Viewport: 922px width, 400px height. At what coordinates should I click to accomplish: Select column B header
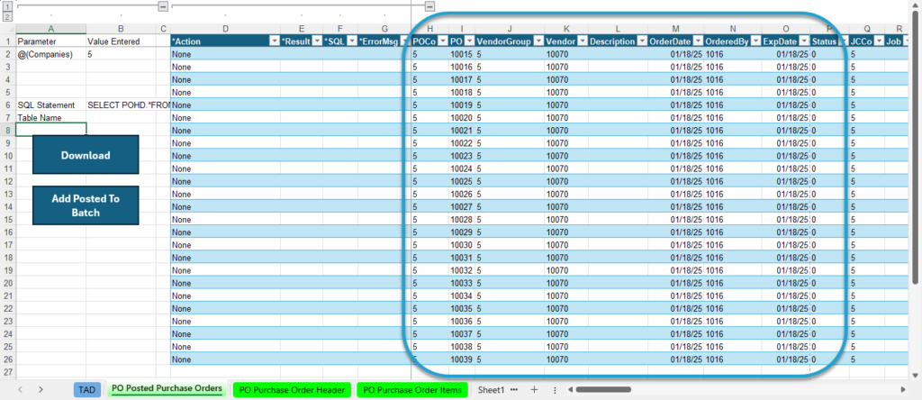(x=122, y=28)
